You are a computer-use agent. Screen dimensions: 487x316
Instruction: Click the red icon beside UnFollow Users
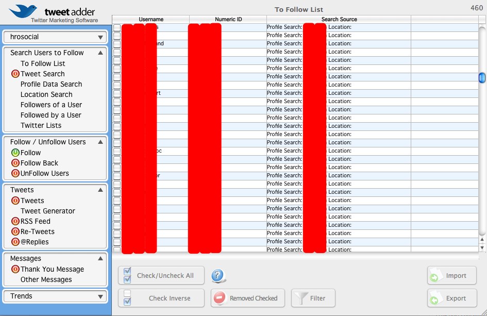click(x=15, y=173)
